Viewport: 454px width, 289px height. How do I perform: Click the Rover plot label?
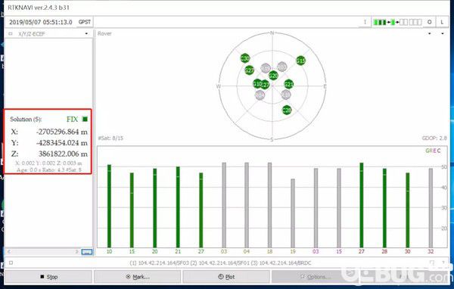104,33
